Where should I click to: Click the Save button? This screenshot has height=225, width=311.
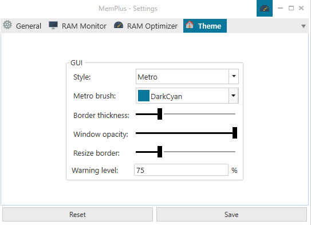(231, 215)
